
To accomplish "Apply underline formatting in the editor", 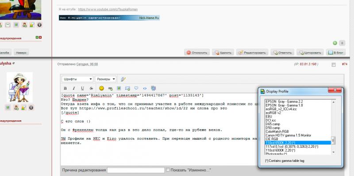I will (82, 88).
